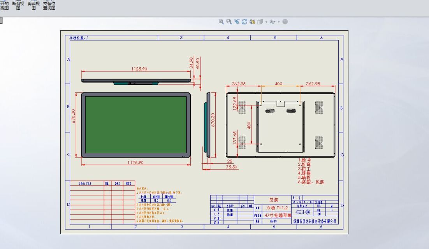The image size is (429, 249).
Task: Select the 75.50 dimension
Action: [232, 167]
